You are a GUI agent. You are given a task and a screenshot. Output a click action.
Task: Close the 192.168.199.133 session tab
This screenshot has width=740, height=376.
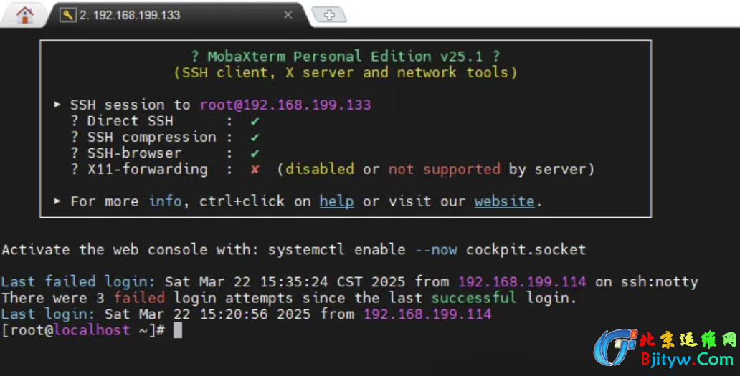coord(288,14)
